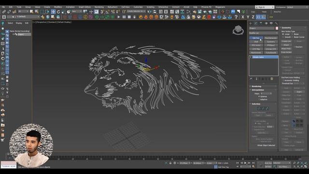Click the Create Line button
Image resolution: width=309 pixels, height=174 pixels.
click(x=286, y=41)
